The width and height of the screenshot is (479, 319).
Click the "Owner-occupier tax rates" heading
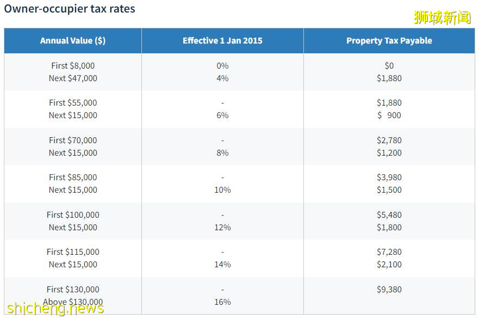click(70, 9)
